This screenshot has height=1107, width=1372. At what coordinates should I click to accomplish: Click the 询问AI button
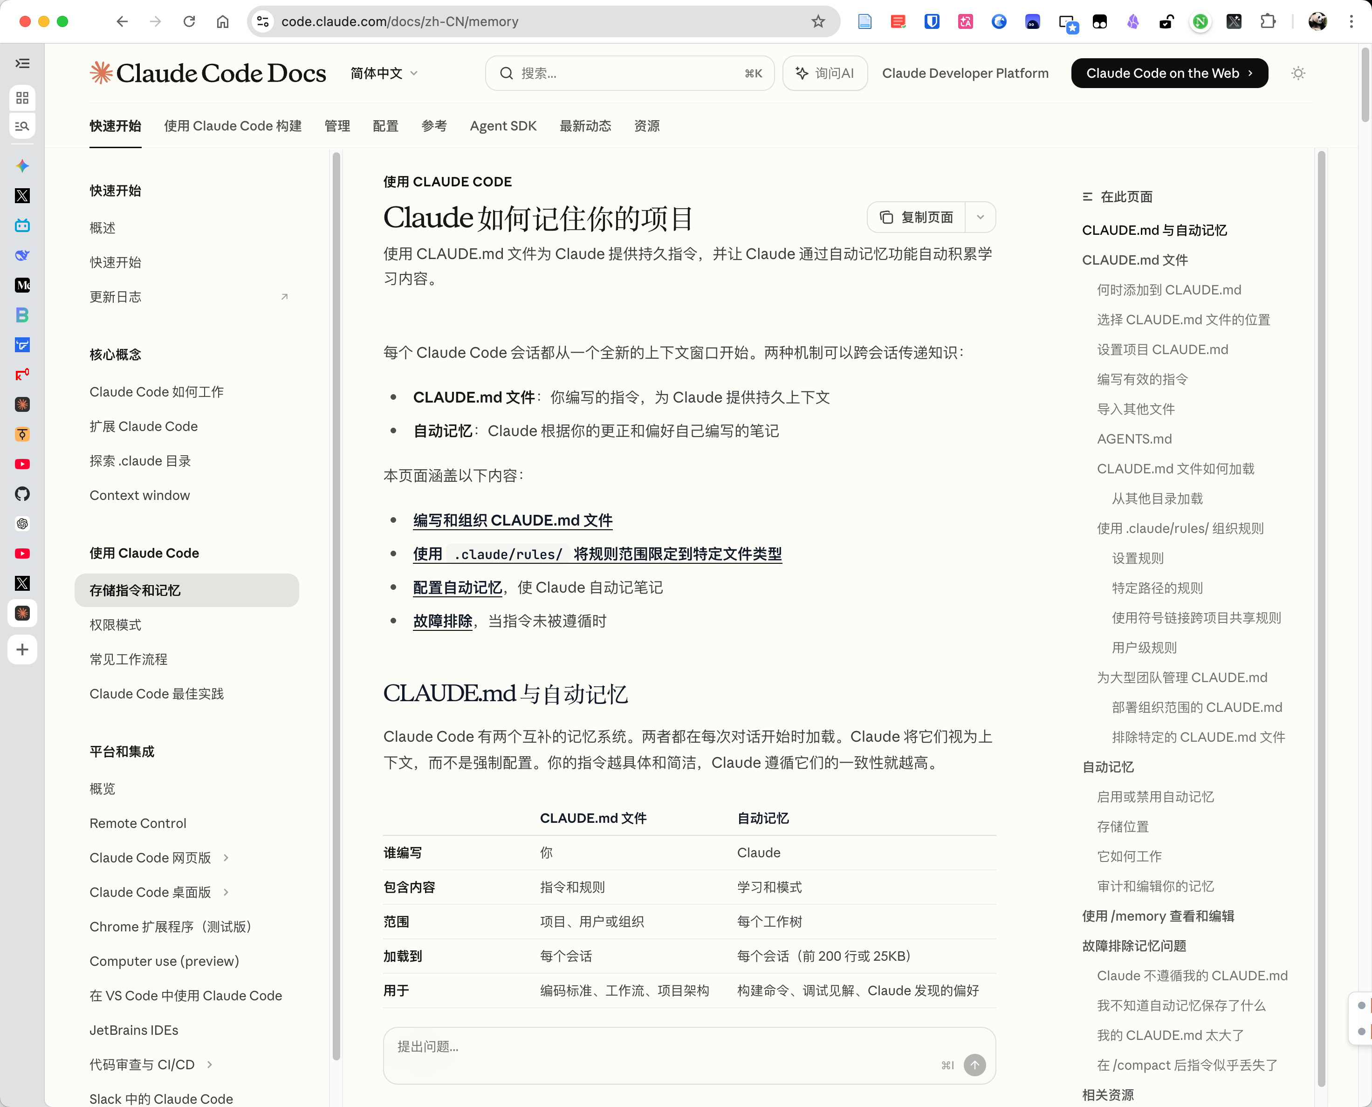click(x=825, y=73)
